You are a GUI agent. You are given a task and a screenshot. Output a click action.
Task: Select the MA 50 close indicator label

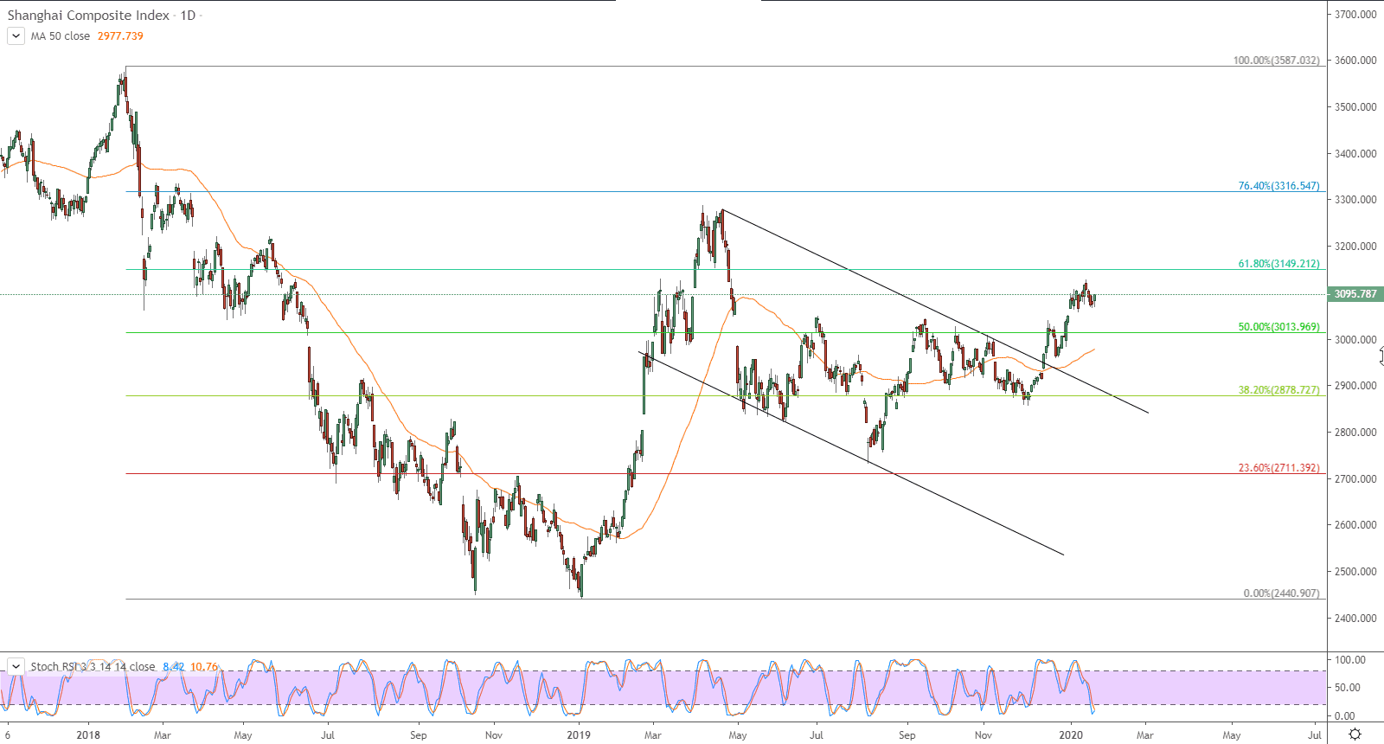(61, 36)
